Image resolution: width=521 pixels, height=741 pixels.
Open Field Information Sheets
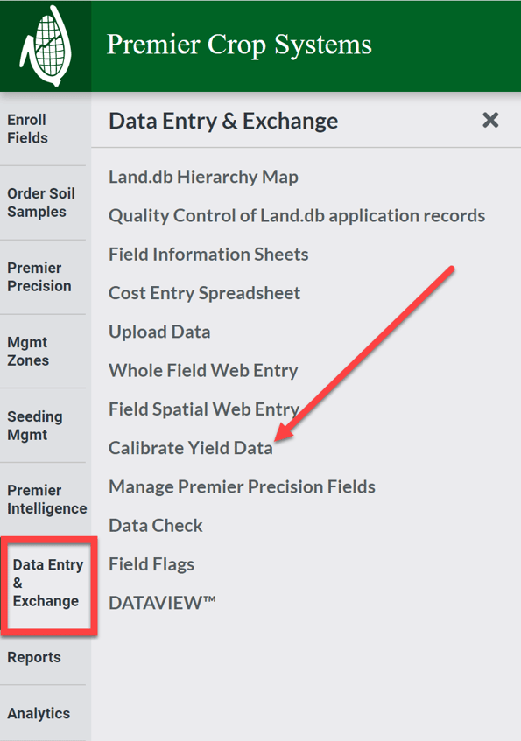208,254
